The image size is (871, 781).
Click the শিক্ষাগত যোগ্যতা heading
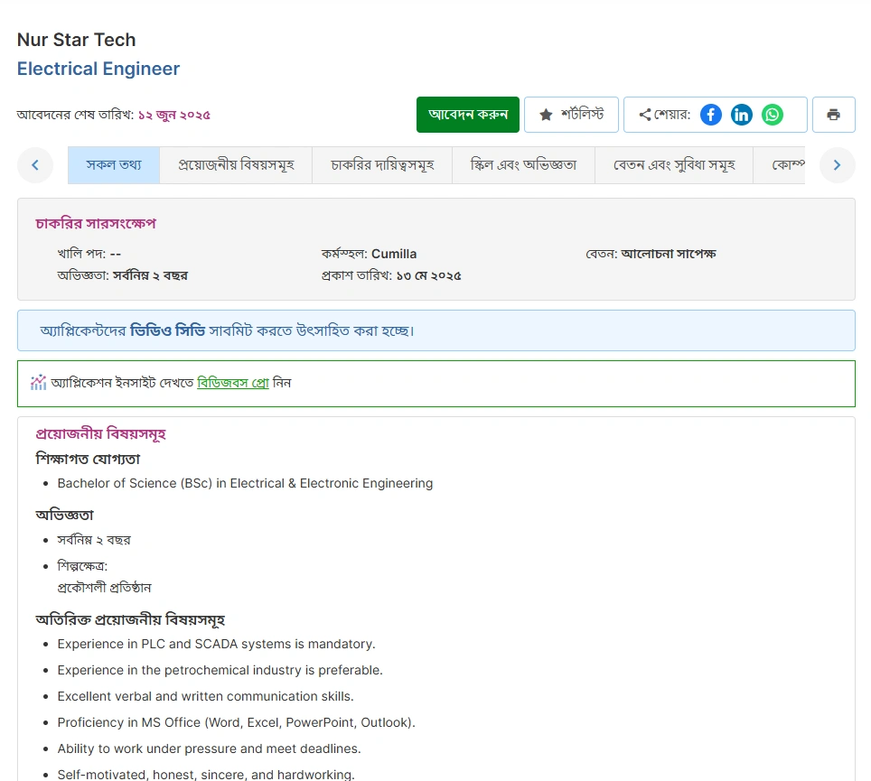pyautogui.click(x=88, y=459)
